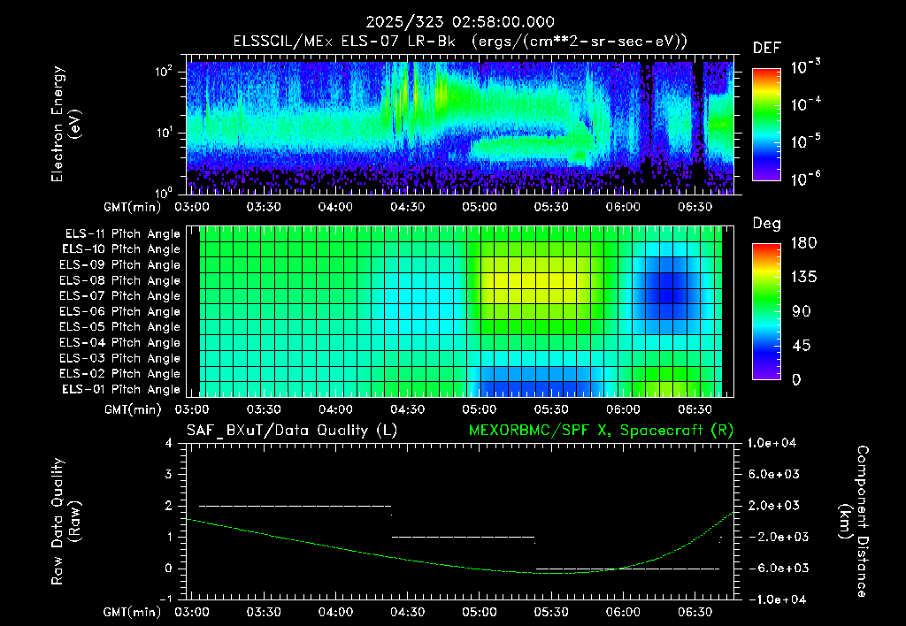This screenshot has height=626, width=906.
Task: Click the Raw Data Quality (Raw) axis label
Action: coord(65,522)
